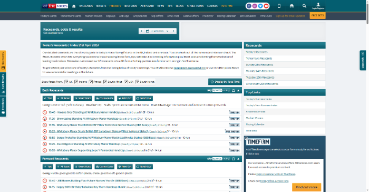Click Bath Tips button

[x=48, y=98]
